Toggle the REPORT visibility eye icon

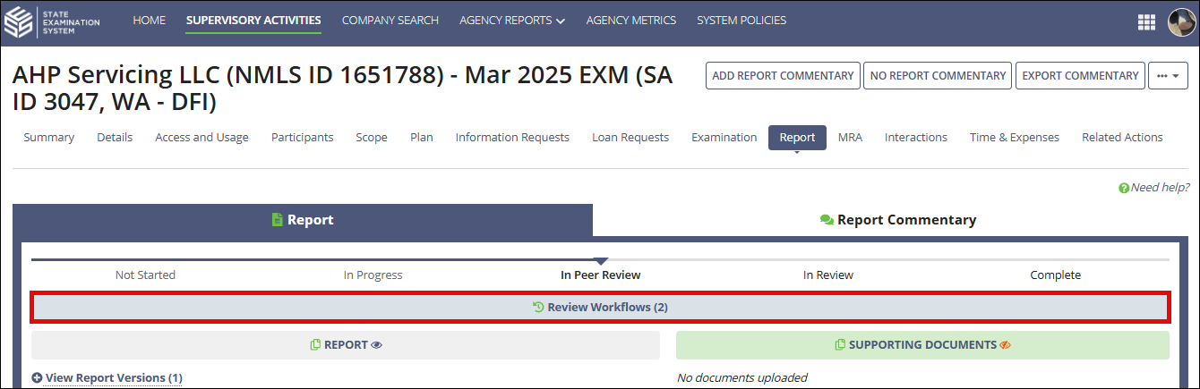click(x=377, y=344)
